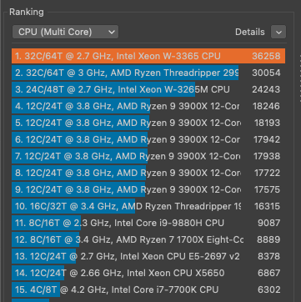Screen dimensions: 301x302
Task: Click the score value 18246
Action: (267, 106)
